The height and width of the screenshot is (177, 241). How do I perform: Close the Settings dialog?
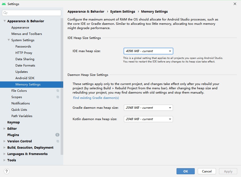click(235, 4)
